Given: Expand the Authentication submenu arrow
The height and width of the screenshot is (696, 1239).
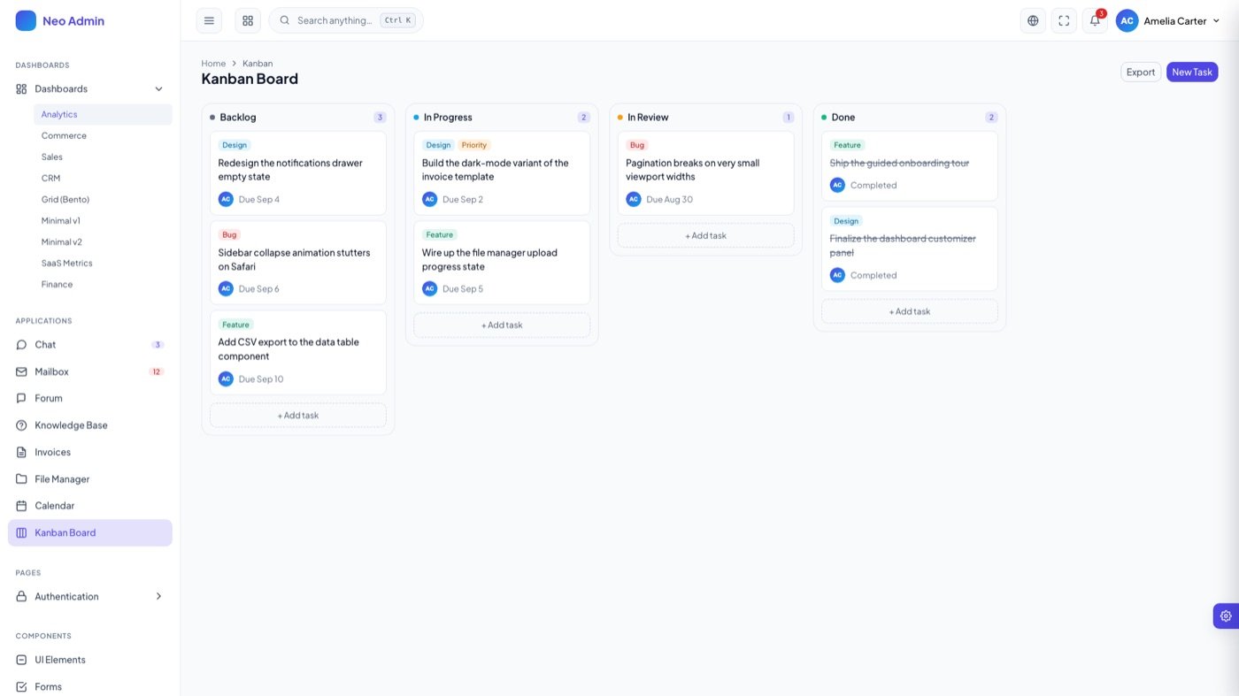Looking at the screenshot, I should pos(159,596).
